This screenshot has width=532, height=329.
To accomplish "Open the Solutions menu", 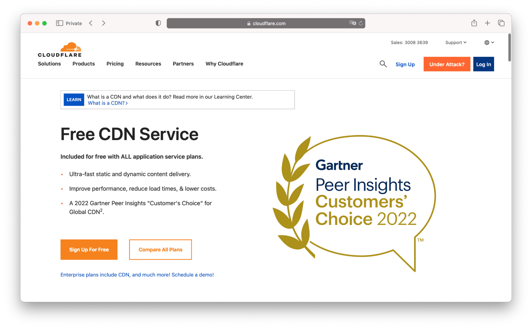I will point(49,64).
